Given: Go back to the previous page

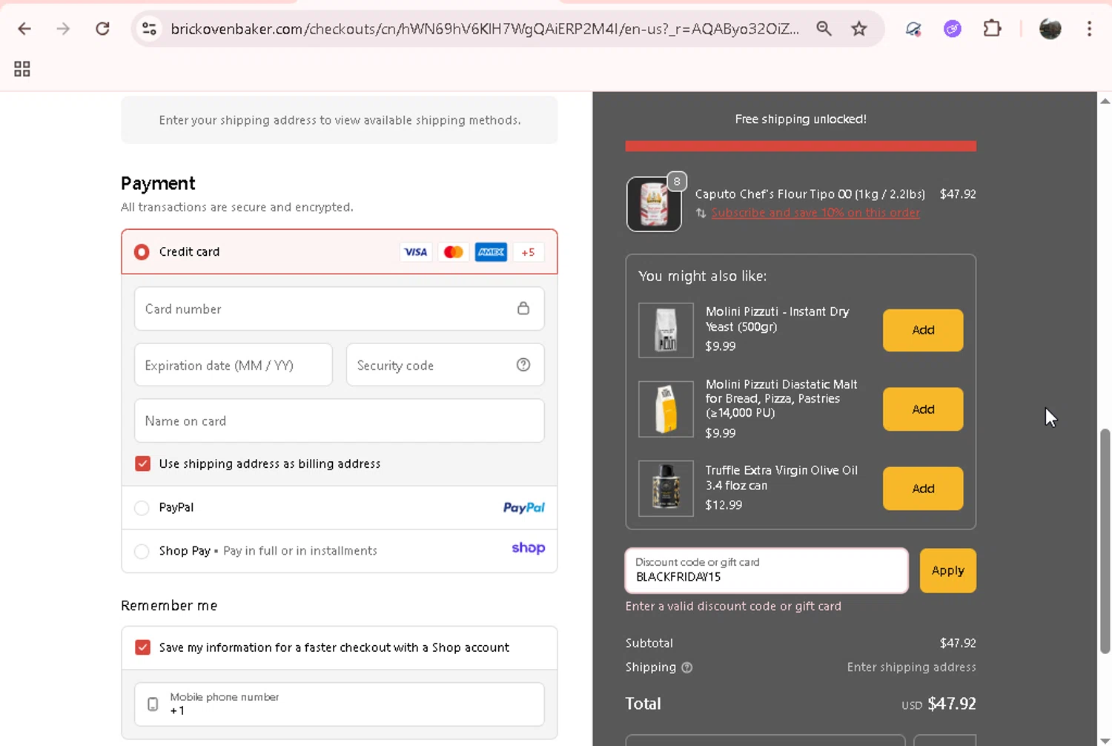Looking at the screenshot, I should 24,29.
